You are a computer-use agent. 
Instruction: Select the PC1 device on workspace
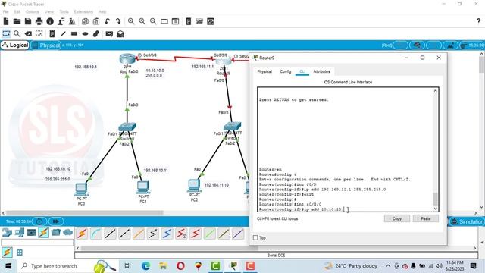(143, 187)
